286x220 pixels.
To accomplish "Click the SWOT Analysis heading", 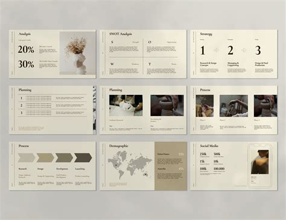I will [x=121, y=34].
